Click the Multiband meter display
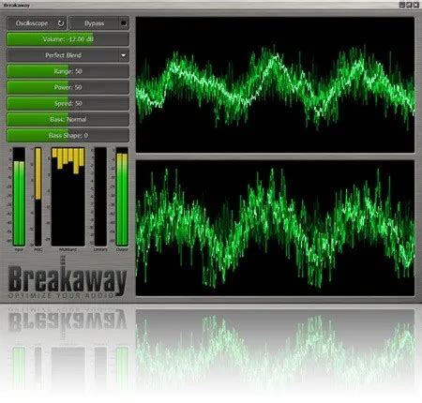The height and width of the screenshot is (403, 422). tap(68, 197)
